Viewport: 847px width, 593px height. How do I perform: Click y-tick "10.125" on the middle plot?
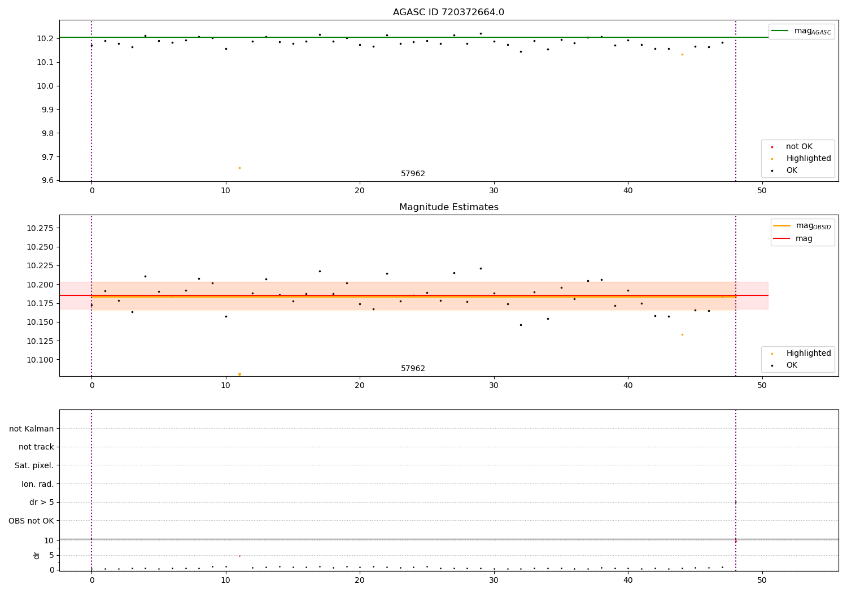click(x=40, y=341)
